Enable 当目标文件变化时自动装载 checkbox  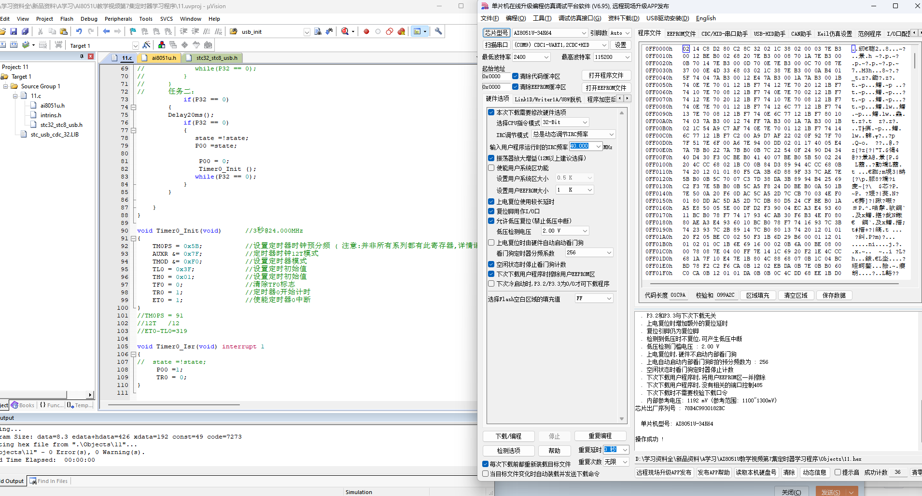coord(486,474)
